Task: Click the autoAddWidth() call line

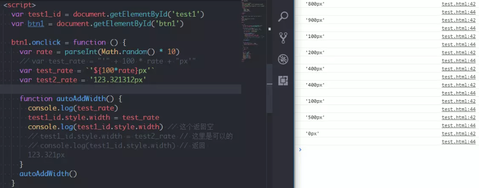Action: (48, 174)
